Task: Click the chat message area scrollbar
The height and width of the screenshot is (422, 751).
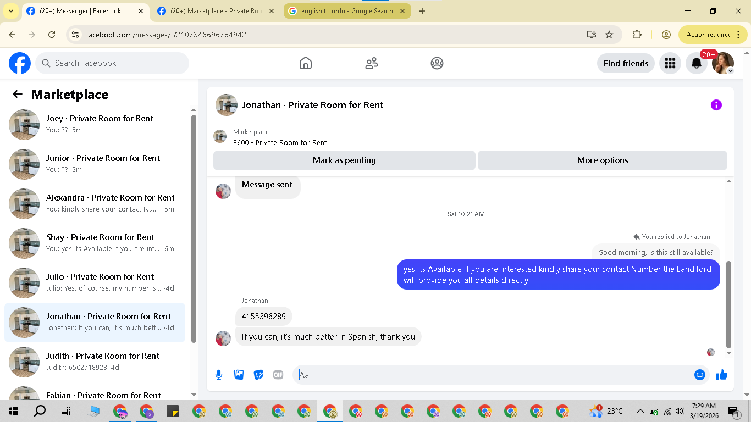Action: point(729,304)
